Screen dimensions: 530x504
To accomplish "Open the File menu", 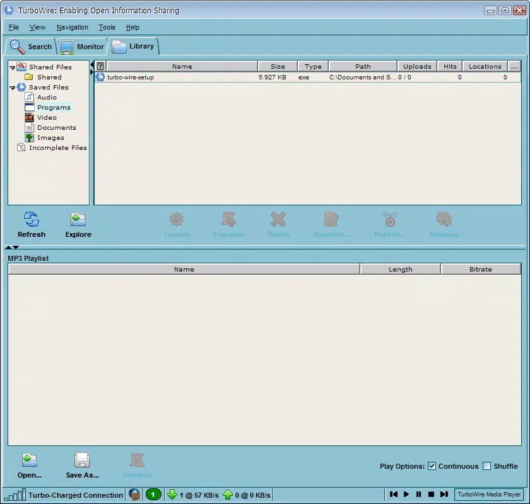I will (13, 27).
